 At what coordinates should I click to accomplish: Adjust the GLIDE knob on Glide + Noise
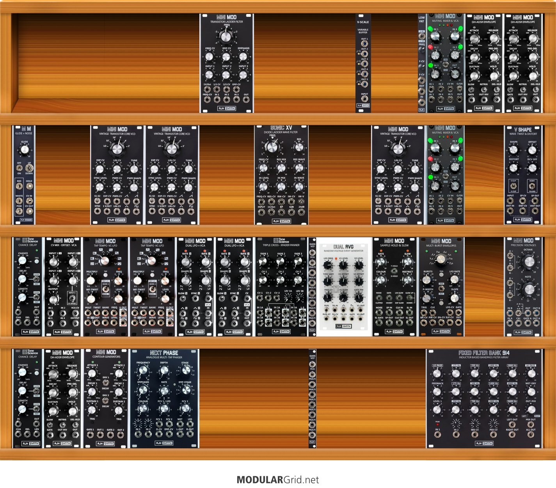click(x=24, y=150)
